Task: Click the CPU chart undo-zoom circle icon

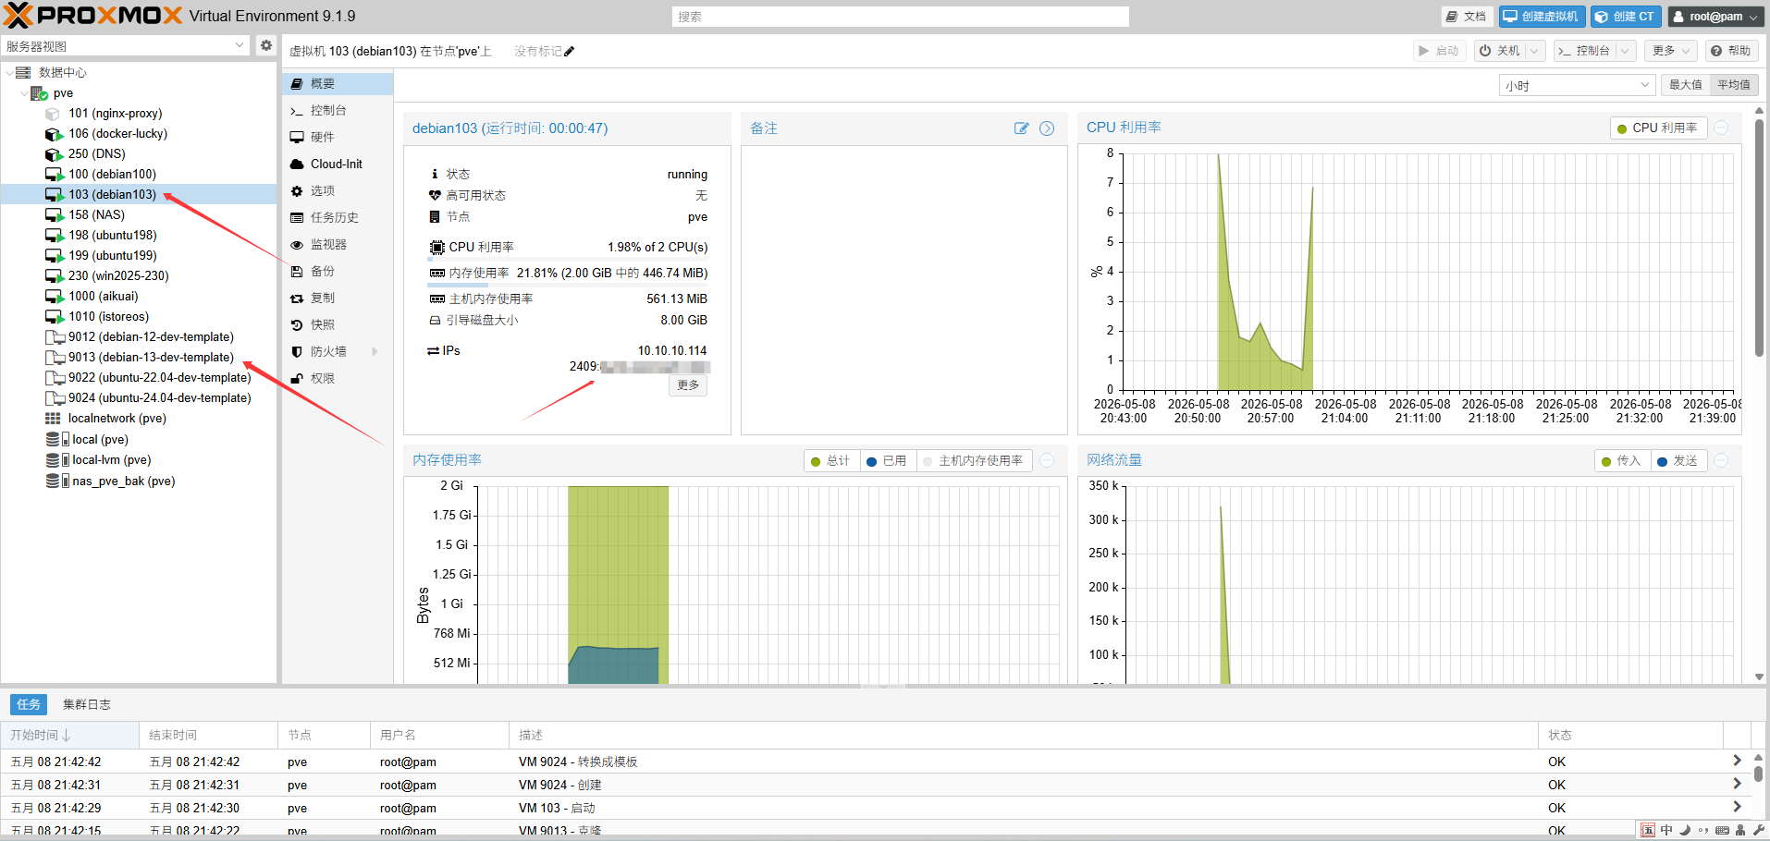Action: click(1722, 128)
